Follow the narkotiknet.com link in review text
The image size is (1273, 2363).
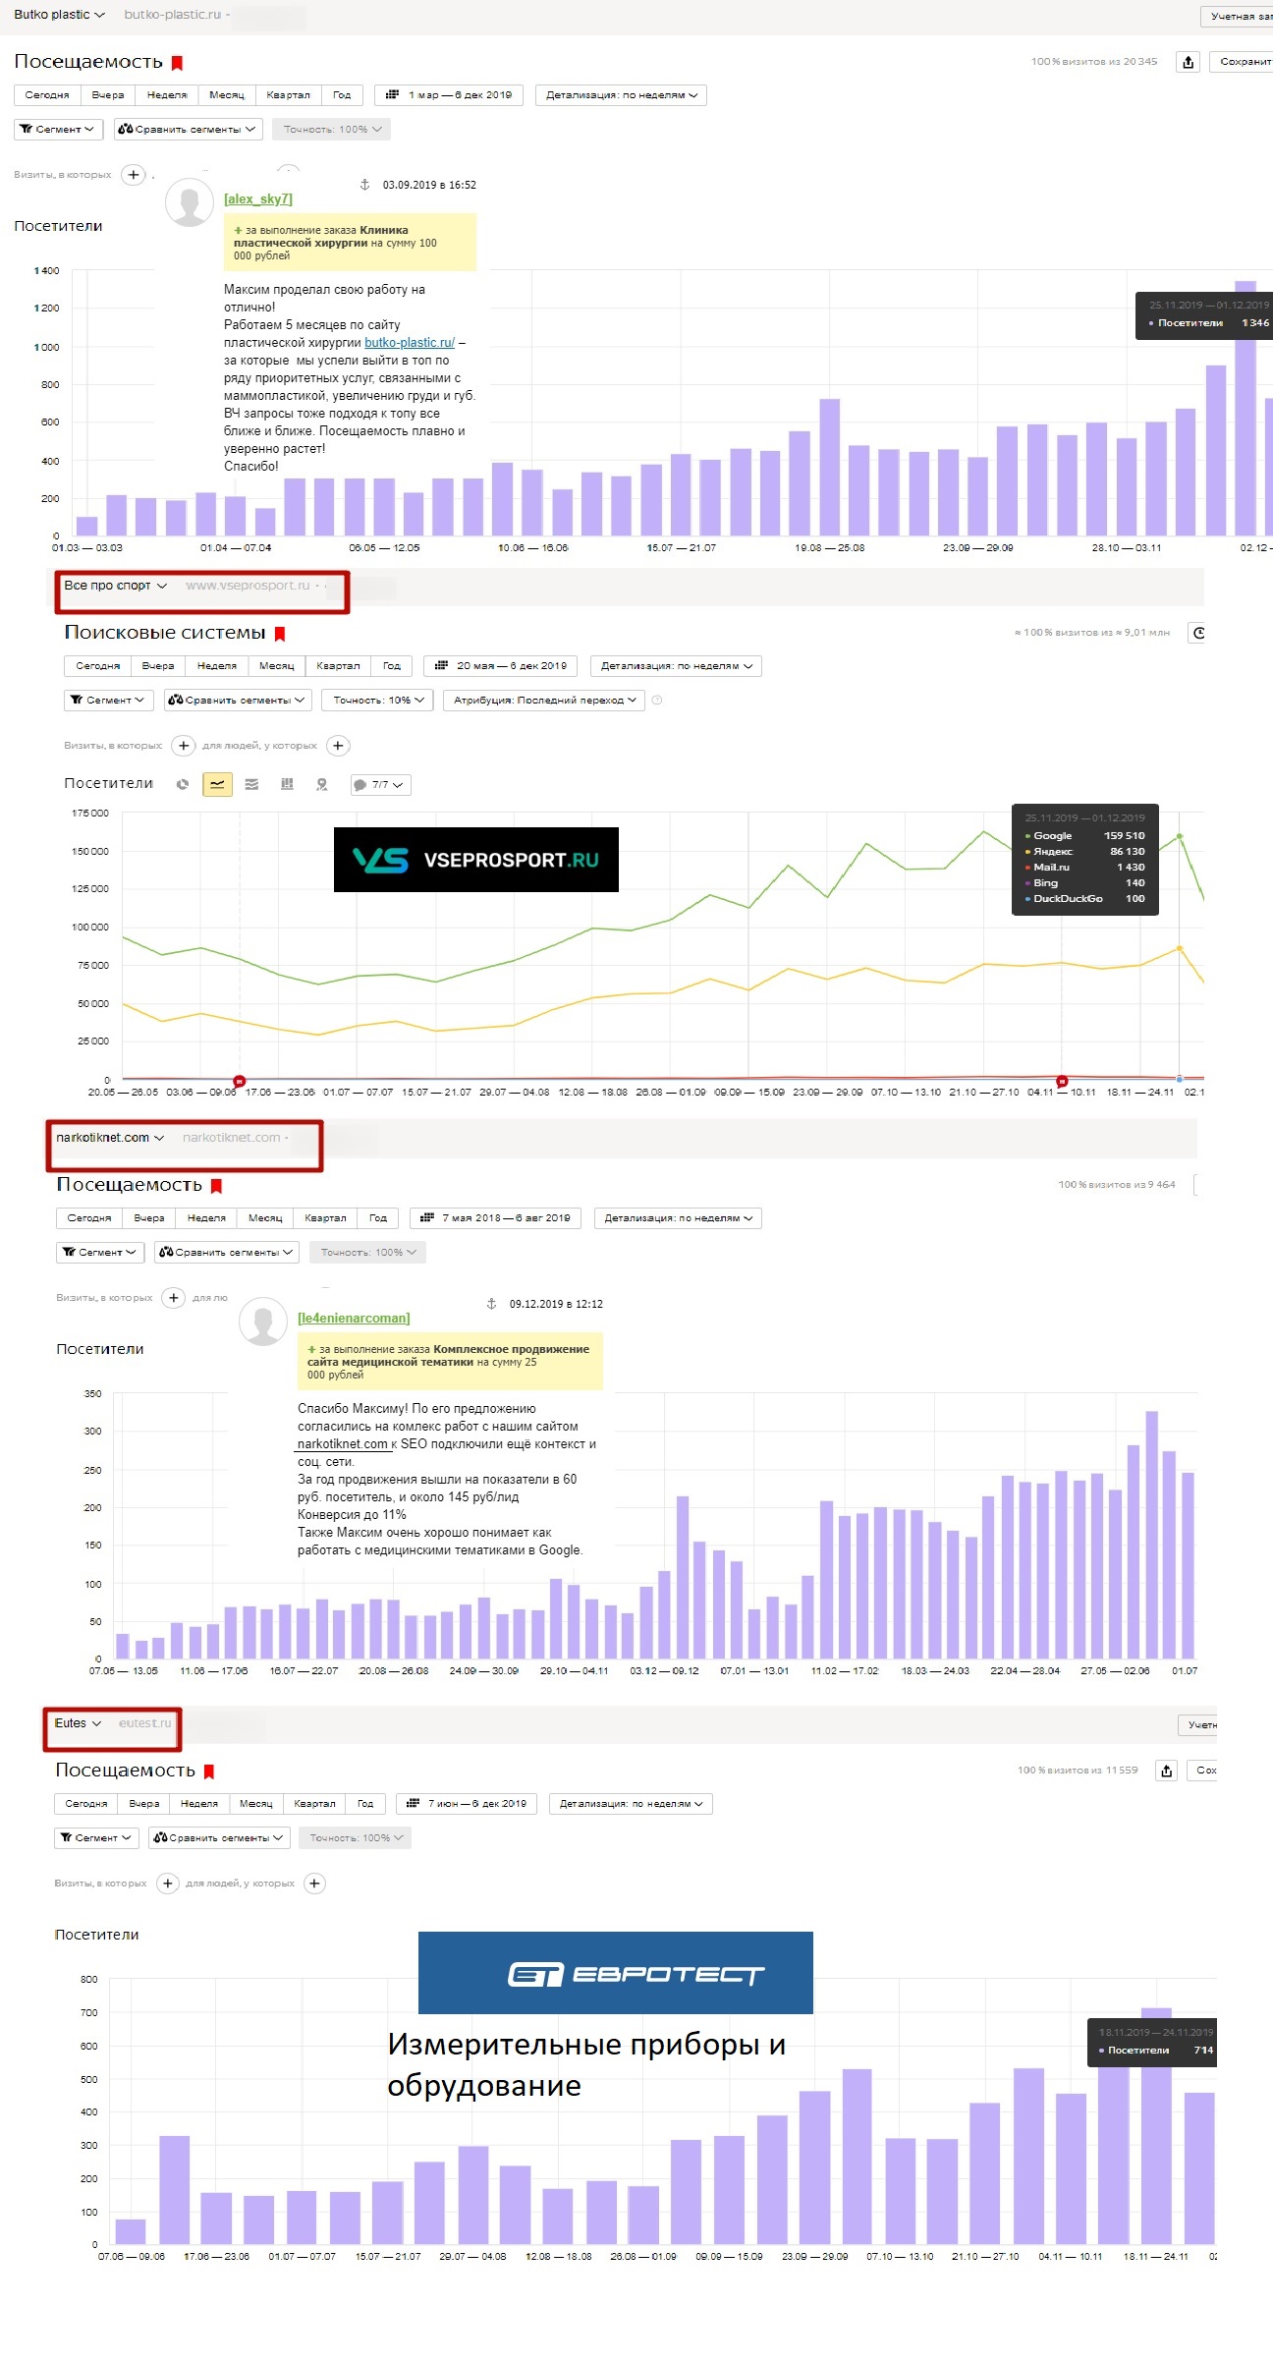click(343, 1444)
